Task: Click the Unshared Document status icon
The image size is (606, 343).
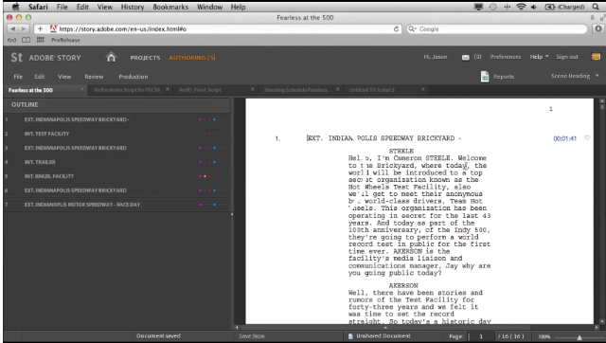Action: pos(350,336)
